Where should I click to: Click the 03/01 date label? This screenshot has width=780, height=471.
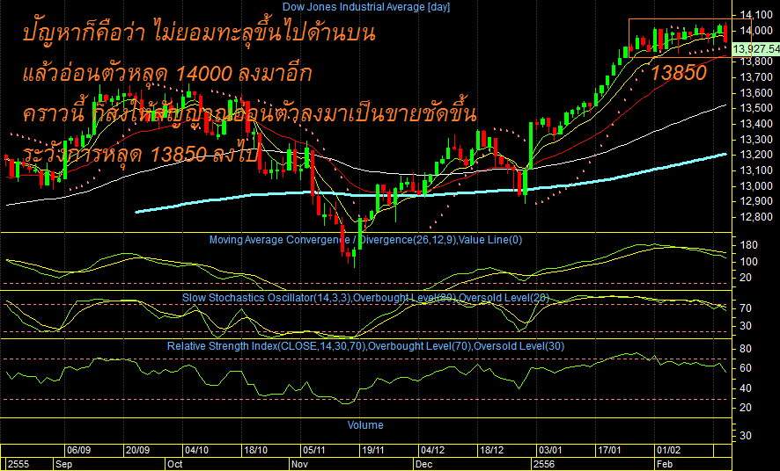pos(551,450)
